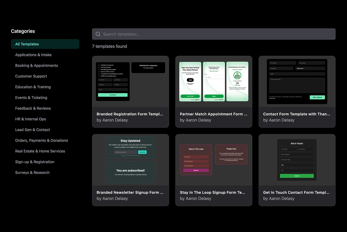
Task: Open the "Customer Support" category
Action: pyautogui.click(x=31, y=76)
